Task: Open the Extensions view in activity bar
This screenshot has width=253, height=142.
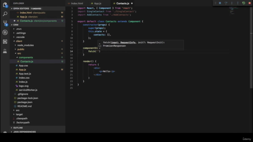Action: [5, 41]
